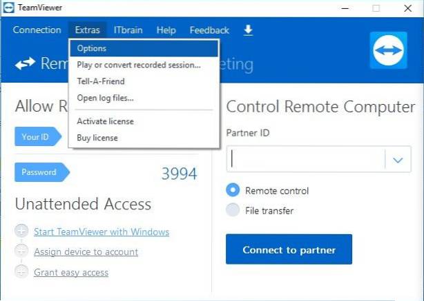Select Play or convert recorded session
Screen dimensions: 424x301
(138, 65)
